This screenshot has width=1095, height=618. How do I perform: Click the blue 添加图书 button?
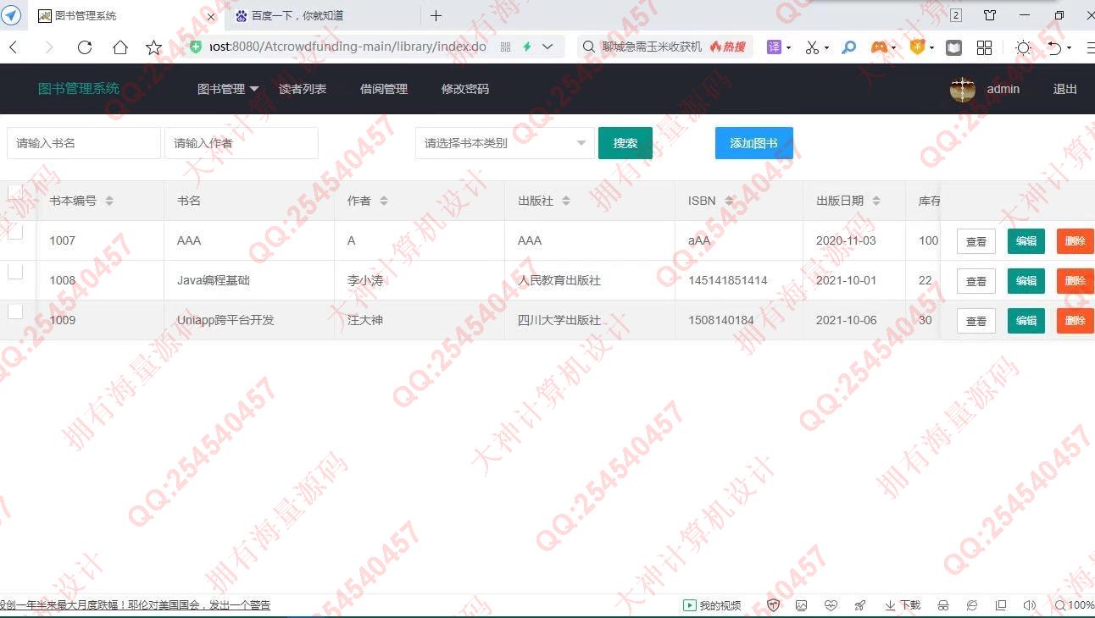[x=754, y=143]
